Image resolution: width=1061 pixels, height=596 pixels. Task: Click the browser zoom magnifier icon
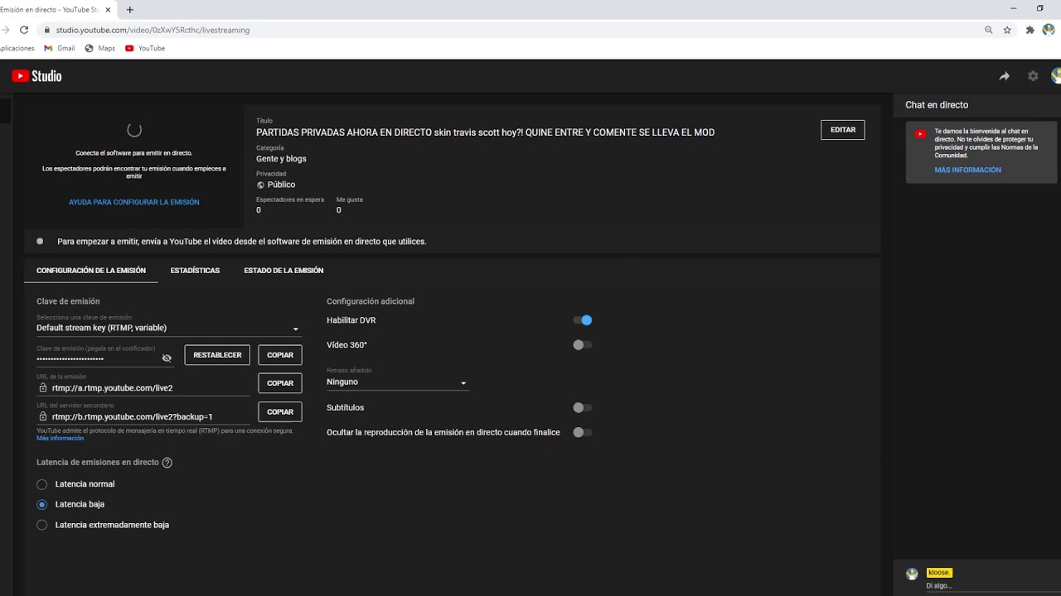988,30
